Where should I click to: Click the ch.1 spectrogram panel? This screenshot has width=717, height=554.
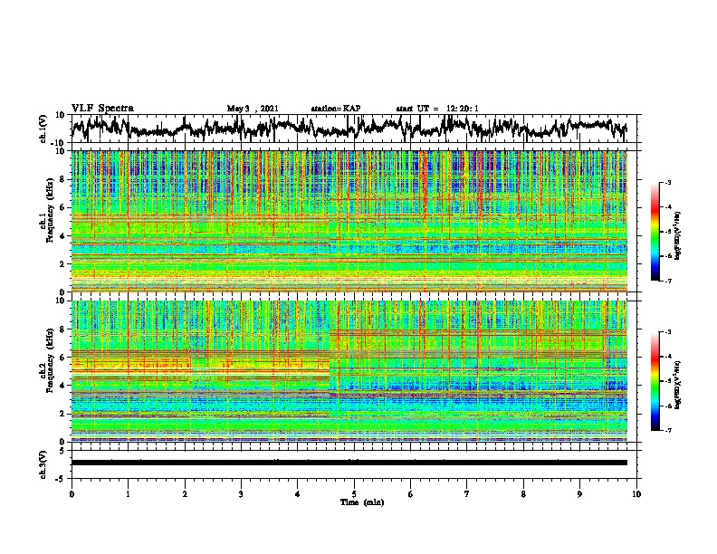[349, 221]
